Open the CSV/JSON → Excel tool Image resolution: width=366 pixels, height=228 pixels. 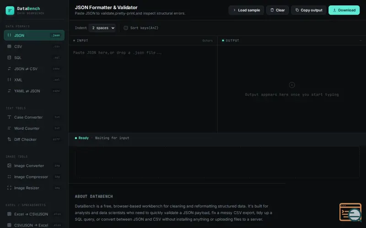(34, 225)
